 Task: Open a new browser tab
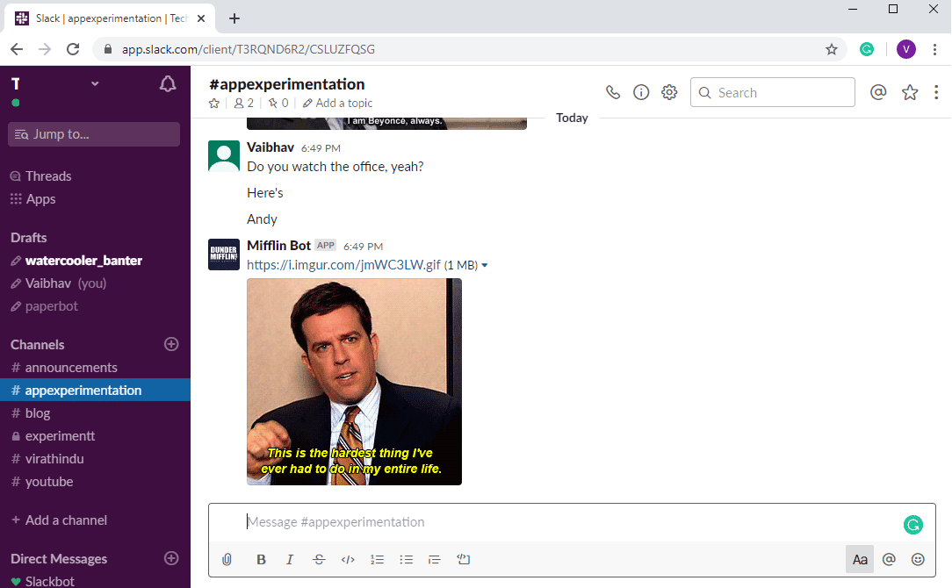point(234,18)
